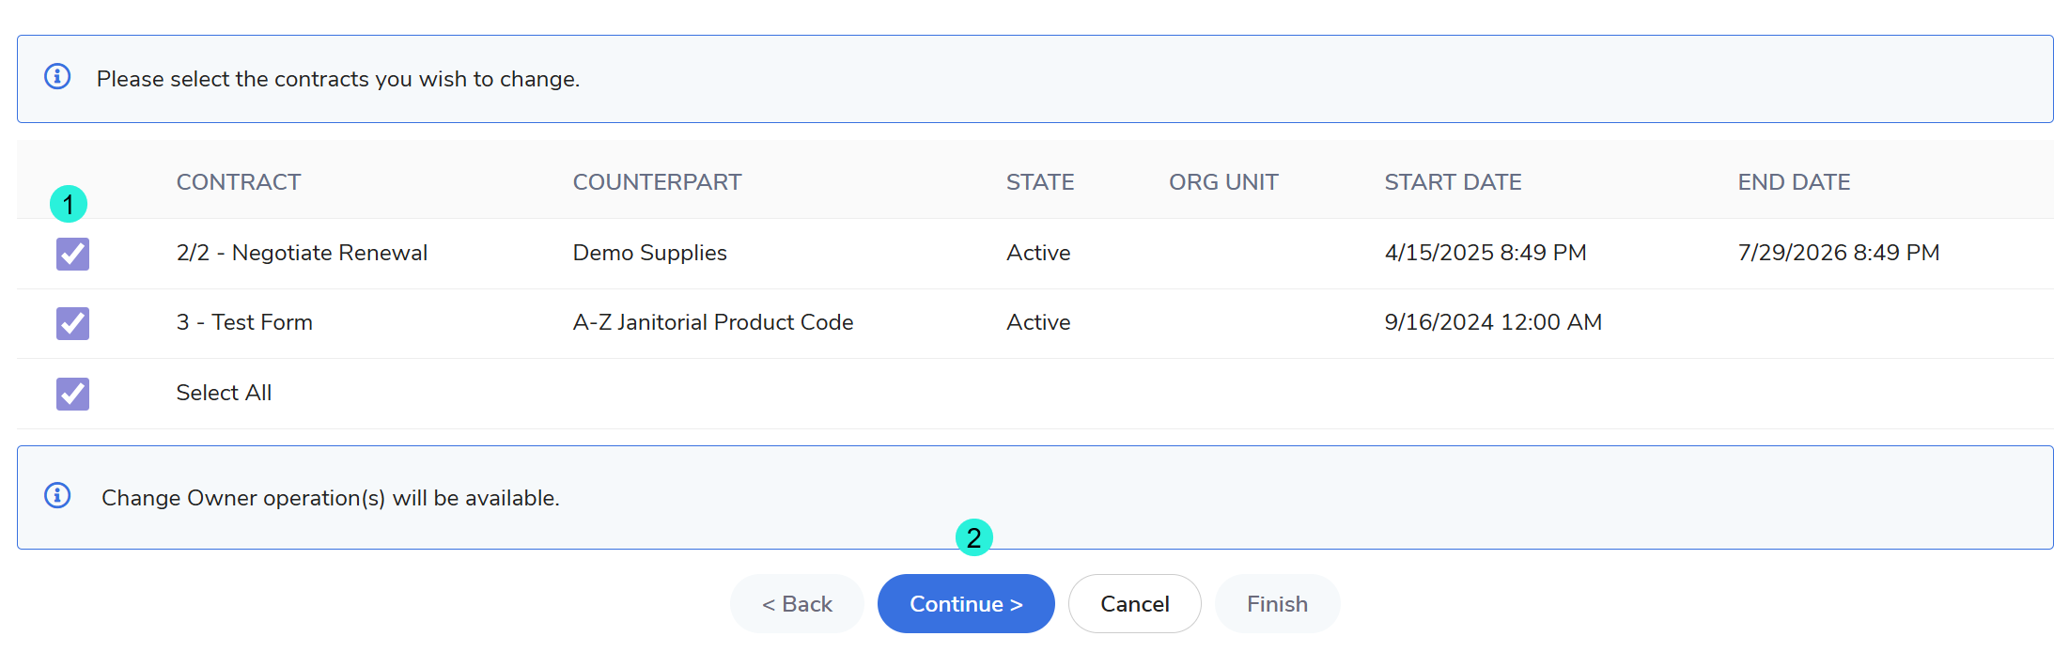Go back with the Back button

pyautogui.click(x=797, y=604)
